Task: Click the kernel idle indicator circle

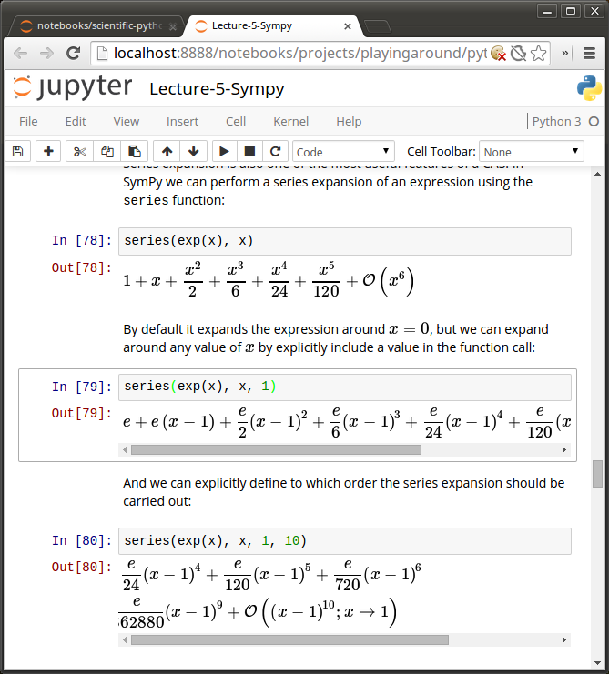Action: (594, 122)
